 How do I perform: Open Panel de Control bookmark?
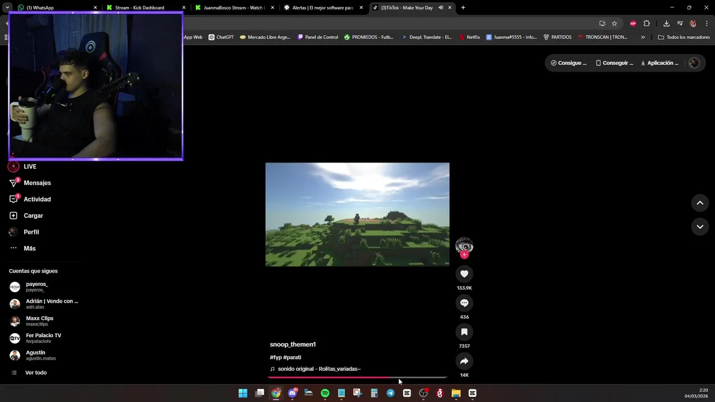tap(318, 37)
